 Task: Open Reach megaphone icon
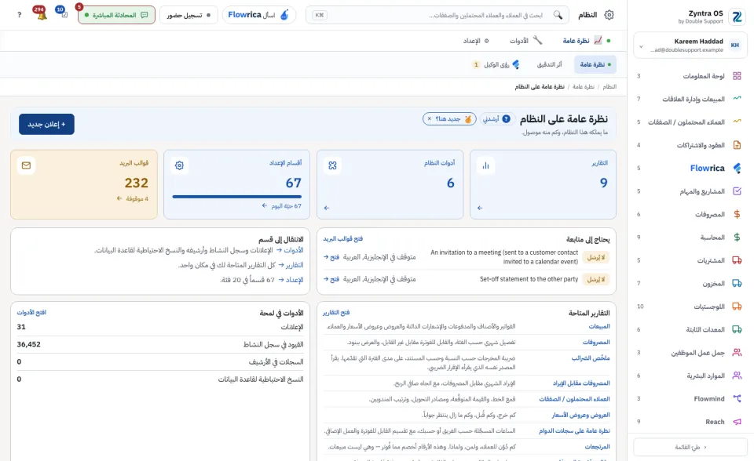click(x=737, y=422)
